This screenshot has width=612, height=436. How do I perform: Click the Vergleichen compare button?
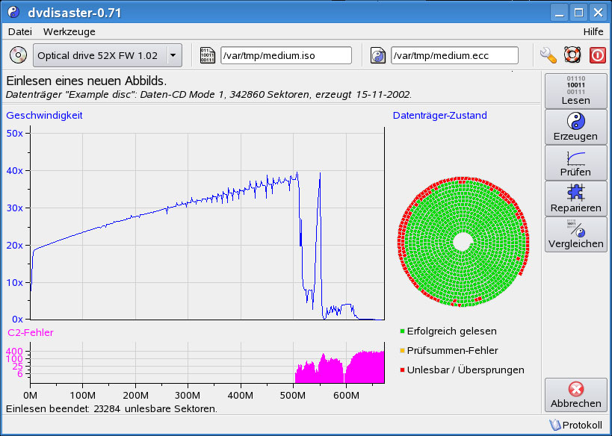(x=575, y=234)
